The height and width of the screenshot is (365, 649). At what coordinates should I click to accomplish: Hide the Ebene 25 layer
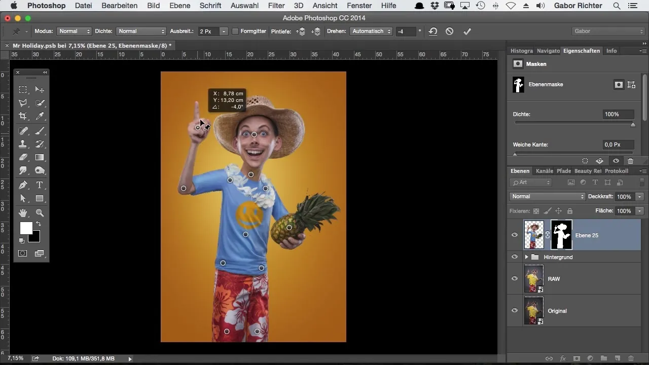point(515,235)
